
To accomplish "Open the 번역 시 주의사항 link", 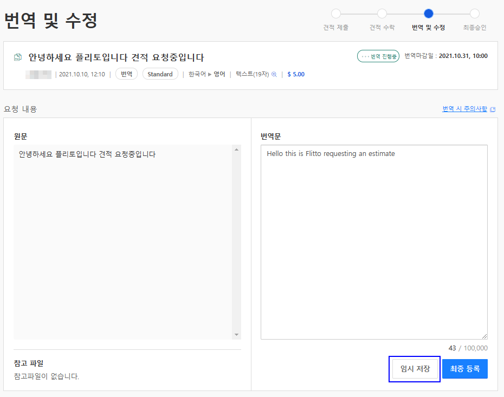I will 464,109.
